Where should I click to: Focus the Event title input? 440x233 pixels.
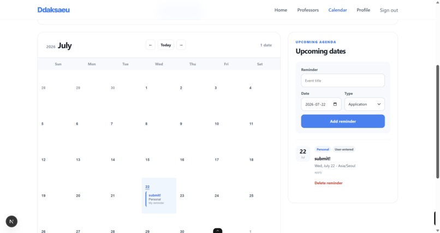click(343, 81)
